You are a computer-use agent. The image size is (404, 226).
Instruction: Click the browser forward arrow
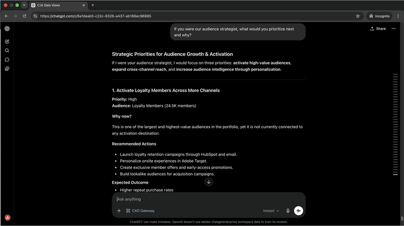point(15,16)
